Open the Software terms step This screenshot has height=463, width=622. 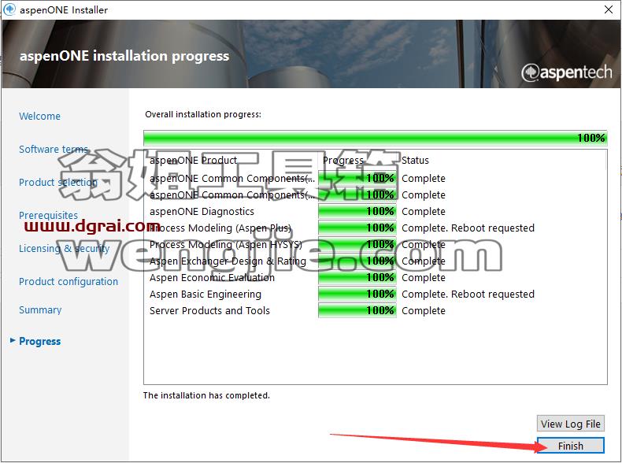click(x=54, y=149)
